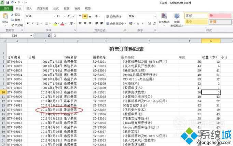Viewport: 233px width, 146px height.
Task: Toggle Wrap Text option
Action: tap(113, 16)
